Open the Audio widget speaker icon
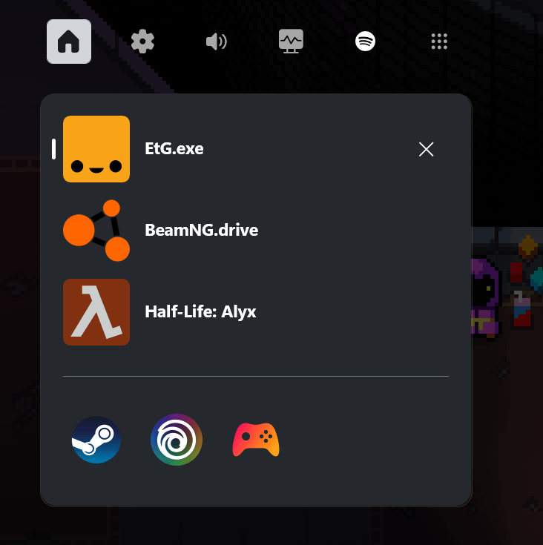The image size is (543, 545). pyautogui.click(x=217, y=42)
